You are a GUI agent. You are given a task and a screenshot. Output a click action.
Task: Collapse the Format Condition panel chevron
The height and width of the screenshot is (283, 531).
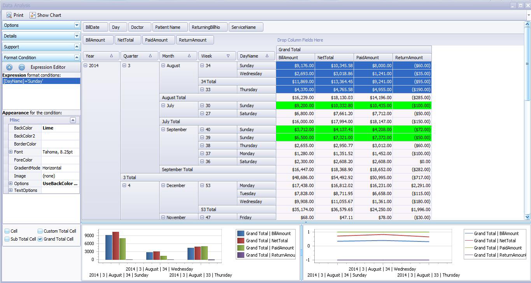[x=77, y=57]
